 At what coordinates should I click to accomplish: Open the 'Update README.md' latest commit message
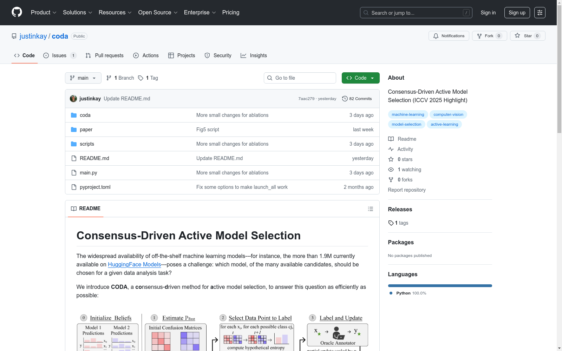pos(127,99)
